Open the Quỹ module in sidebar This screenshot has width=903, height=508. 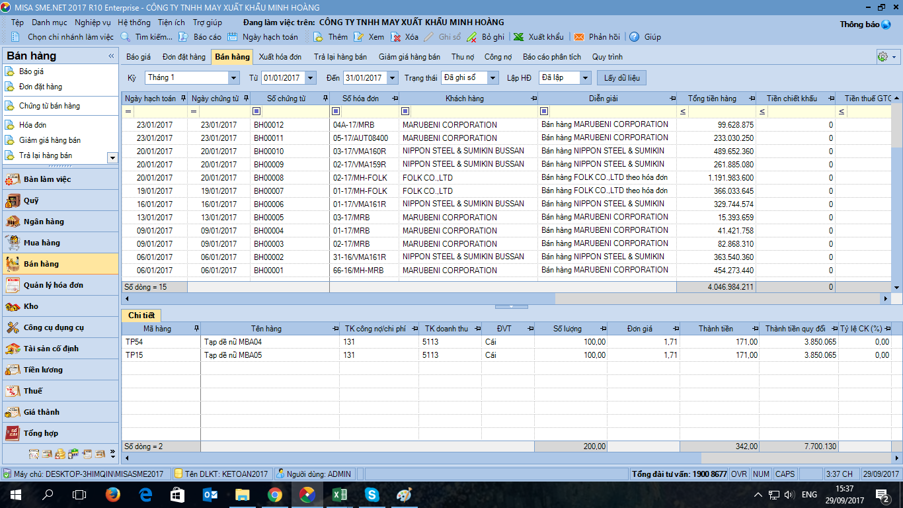(x=59, y=200)
